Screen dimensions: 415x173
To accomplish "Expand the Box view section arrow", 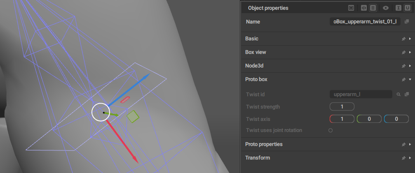I will tap(410, 53).
